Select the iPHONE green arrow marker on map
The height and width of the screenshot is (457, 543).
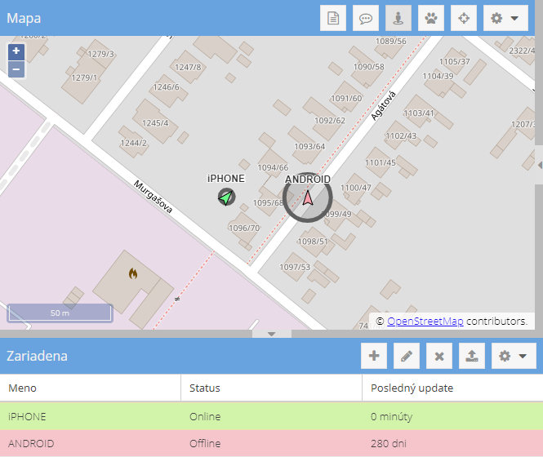(x=226, y=197)
